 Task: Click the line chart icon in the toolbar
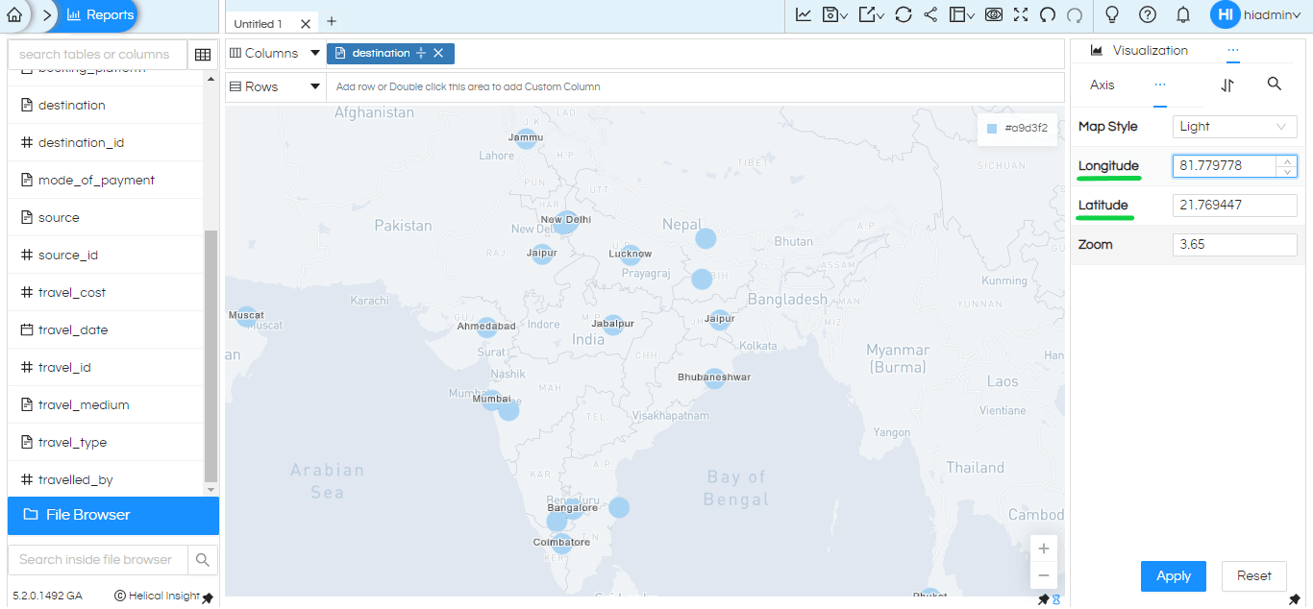804,14
